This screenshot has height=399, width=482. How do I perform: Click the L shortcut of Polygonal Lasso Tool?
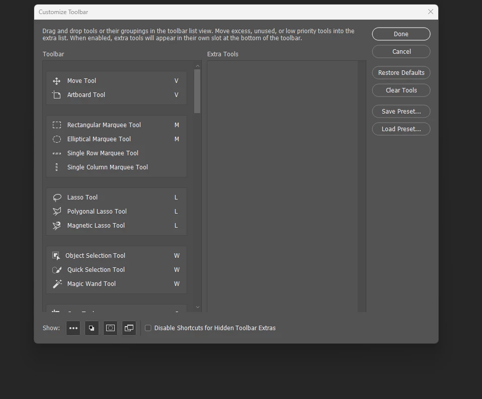176,212
